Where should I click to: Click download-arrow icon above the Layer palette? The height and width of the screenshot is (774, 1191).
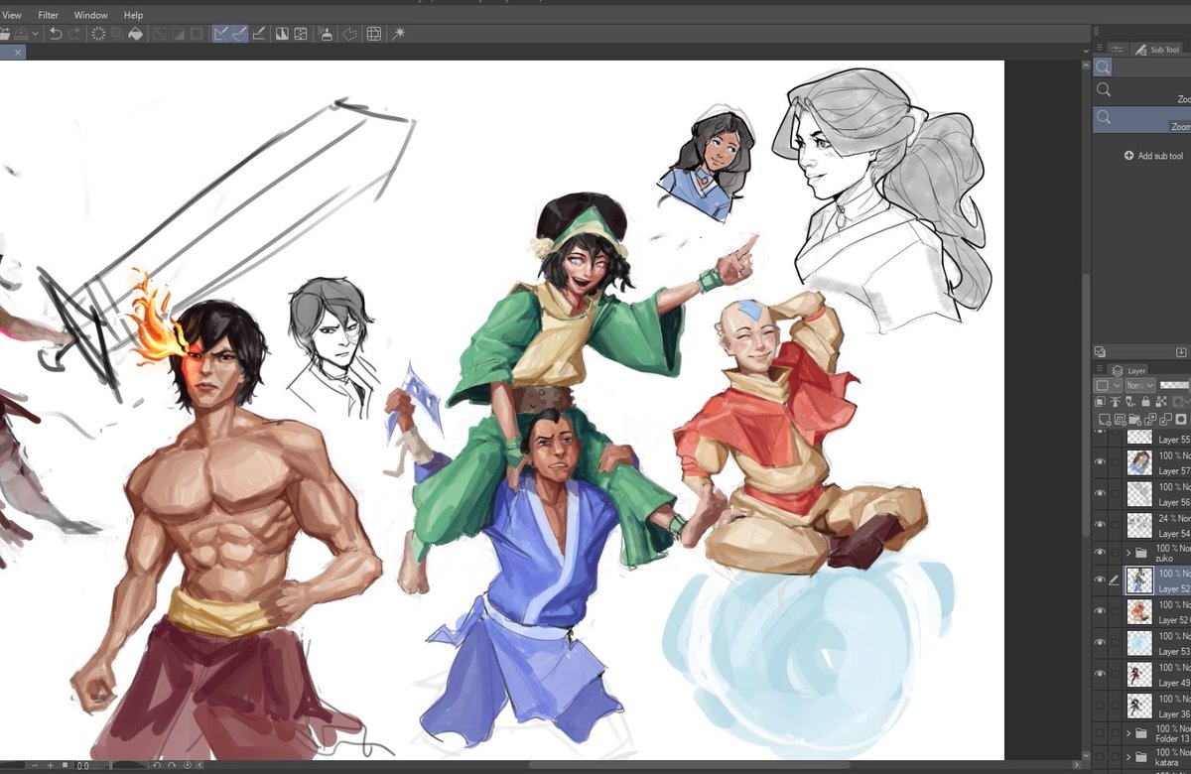(1181, 351)
